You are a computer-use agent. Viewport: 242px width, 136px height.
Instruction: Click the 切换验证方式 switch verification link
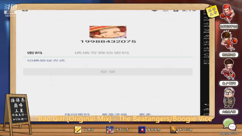46,60
